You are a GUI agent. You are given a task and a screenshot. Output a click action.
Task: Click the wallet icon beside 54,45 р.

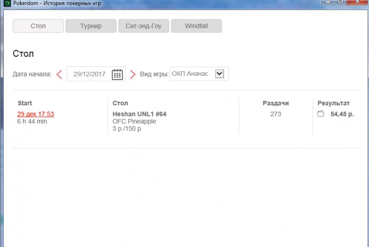(321, 114)
